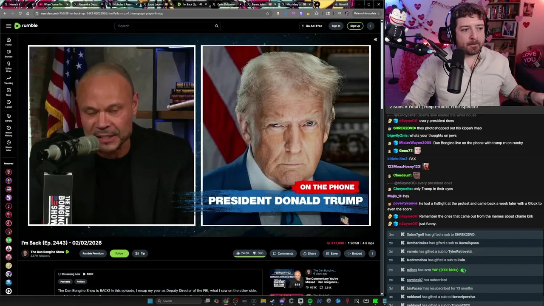This screenshot has width=544, height=306.
Task: Click the Embed button
Action: [x=355, y=253]
